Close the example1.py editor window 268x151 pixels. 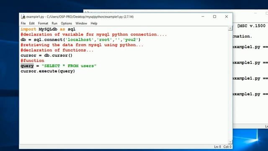(x=227, y=17)
